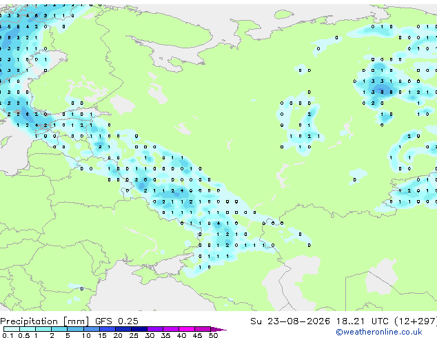
Task: Click the date 'Su 23-08-2026' label
Action: (290, 321)
